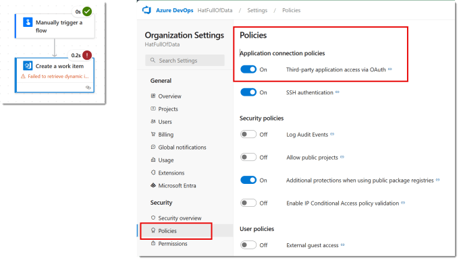Select the Manually trigger a flow card
Image resolution: width=459 pixels, height=260 pixels.
pos(55,26)
